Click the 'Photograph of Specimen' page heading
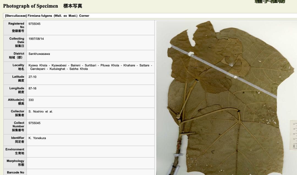This screenshot has width=297, height=175. 31,6
